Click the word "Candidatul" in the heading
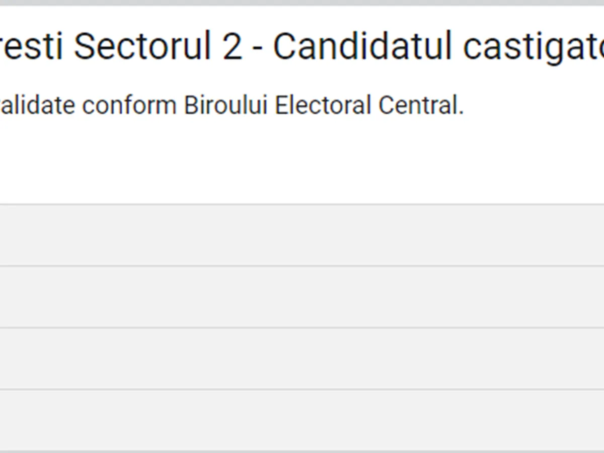The image size is (604, 453). (363, 46)
